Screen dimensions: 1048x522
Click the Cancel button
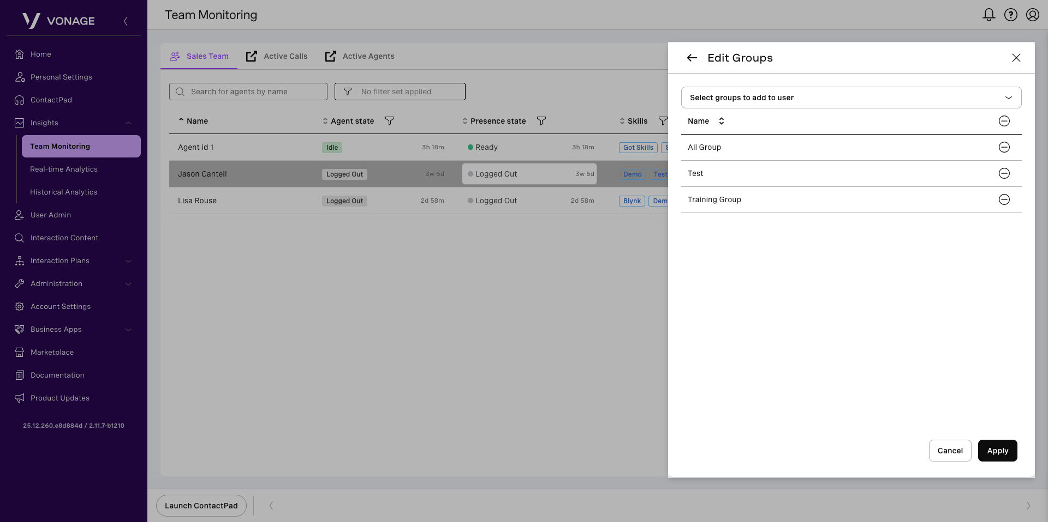coord(950,451)
